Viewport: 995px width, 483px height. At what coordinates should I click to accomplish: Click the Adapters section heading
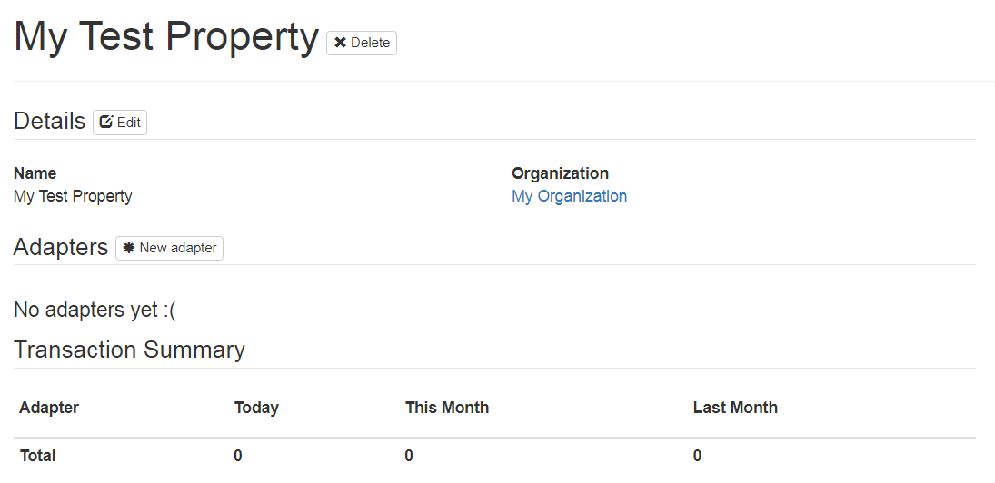coord(61,247)
